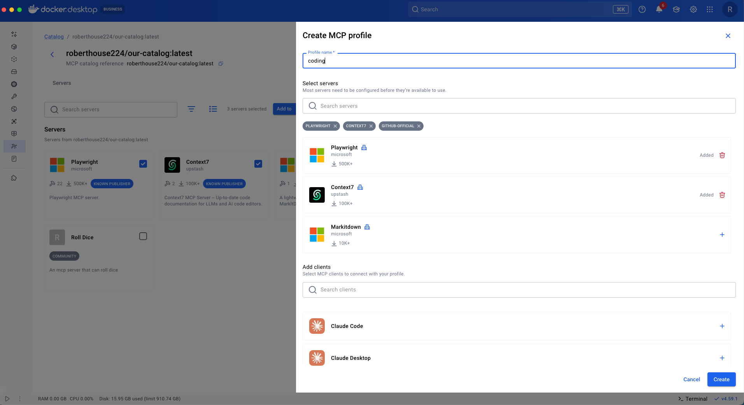Image resolution: width=744 pixels, height=405 pixels.
Task: Open the Extensions sidebar icon
Action: [x=14, y=178]
